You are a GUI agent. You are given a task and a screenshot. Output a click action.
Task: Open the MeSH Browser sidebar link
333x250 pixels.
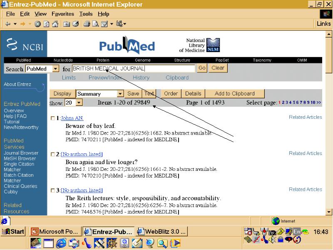[x=20, y=158]
